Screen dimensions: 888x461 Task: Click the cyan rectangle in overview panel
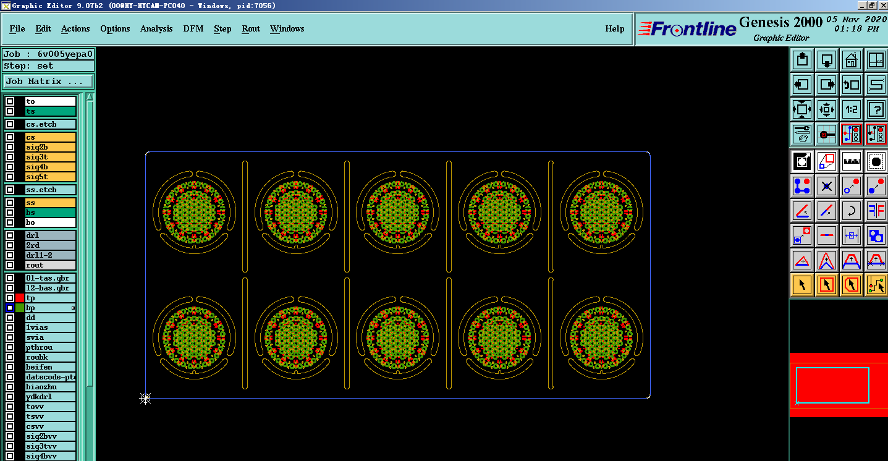click(832, 386)
